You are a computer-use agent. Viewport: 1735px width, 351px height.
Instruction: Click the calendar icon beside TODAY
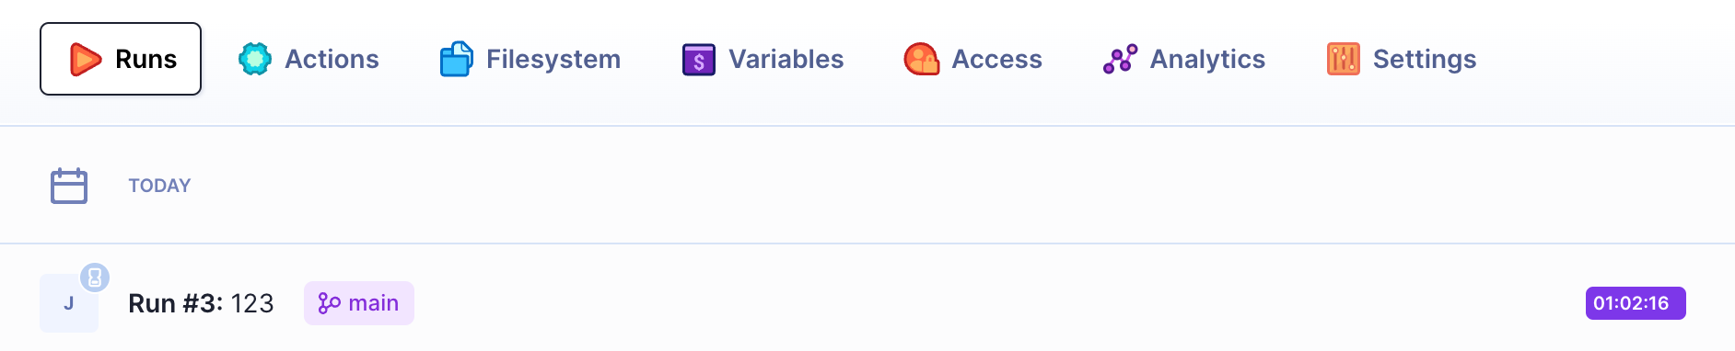69,186
